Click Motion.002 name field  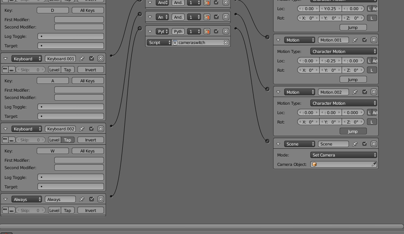333,92
